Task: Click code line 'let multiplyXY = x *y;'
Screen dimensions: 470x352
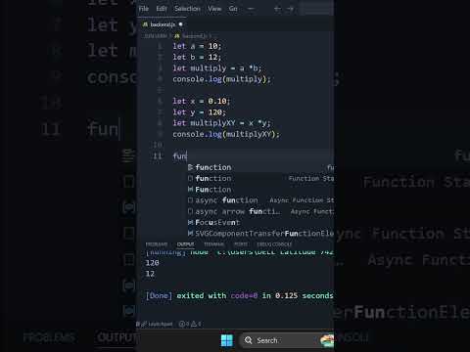Action: coord(221,123)
